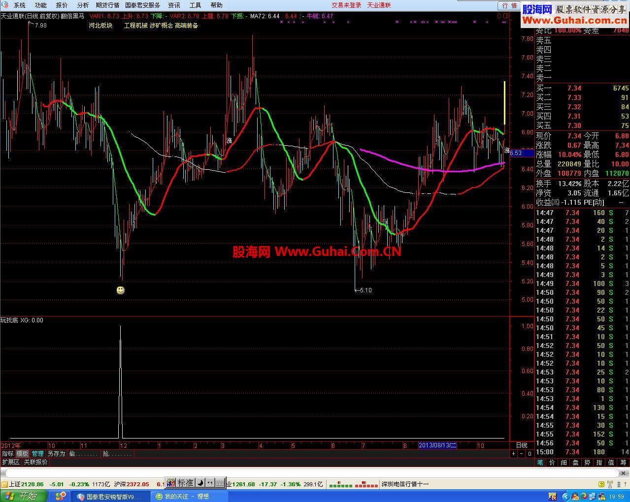Image resolution: width=630 pixels, height=502 pixels.
Task: Click the diamond icon at chart top-right
Action: (498, 16)
